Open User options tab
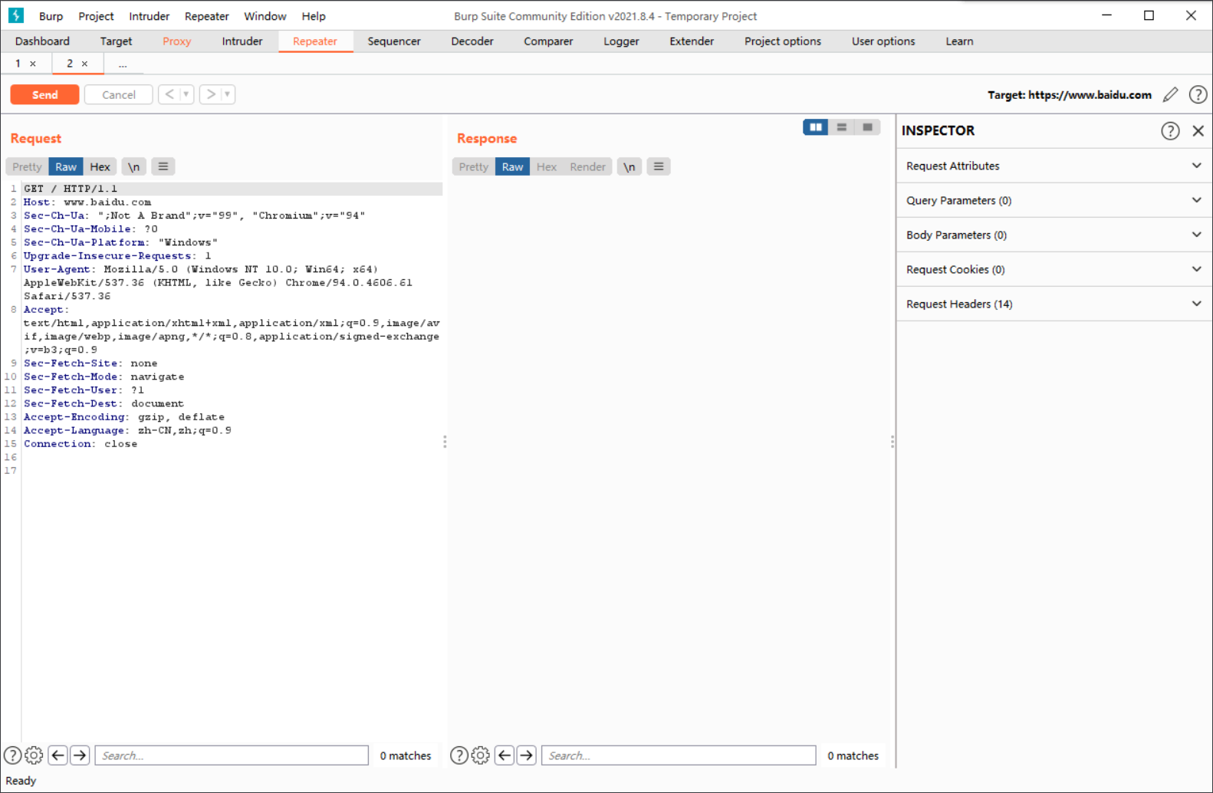The width and height of the screenshot is (1213, 793). [x=883, y=41]
